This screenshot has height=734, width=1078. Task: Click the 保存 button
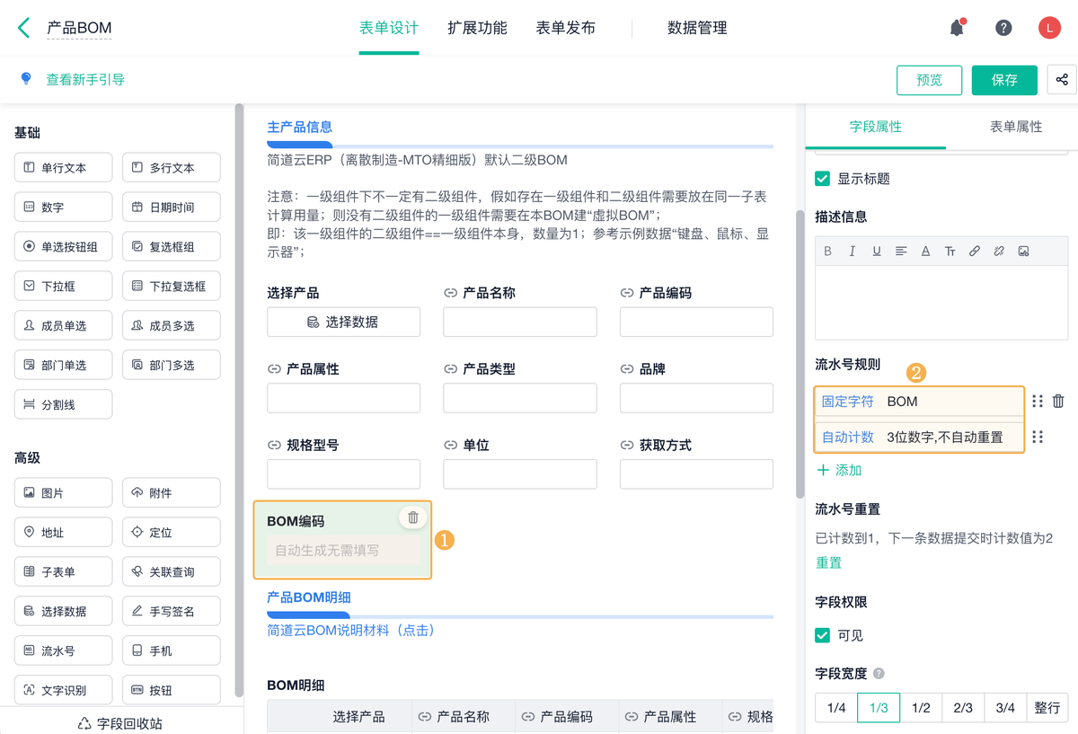1003,80
